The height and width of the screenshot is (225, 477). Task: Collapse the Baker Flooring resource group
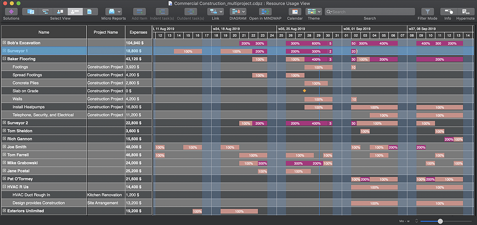pyautogui.click(x=4, y=59)
